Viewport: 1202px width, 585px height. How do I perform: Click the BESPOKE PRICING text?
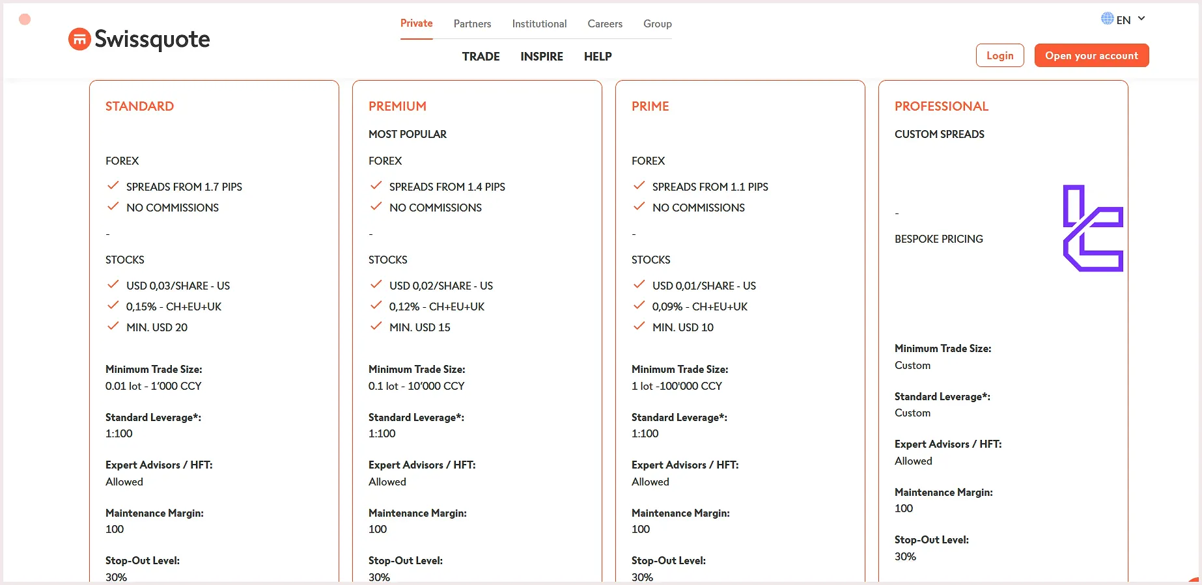pyautogui.click(x=938, y=239)
